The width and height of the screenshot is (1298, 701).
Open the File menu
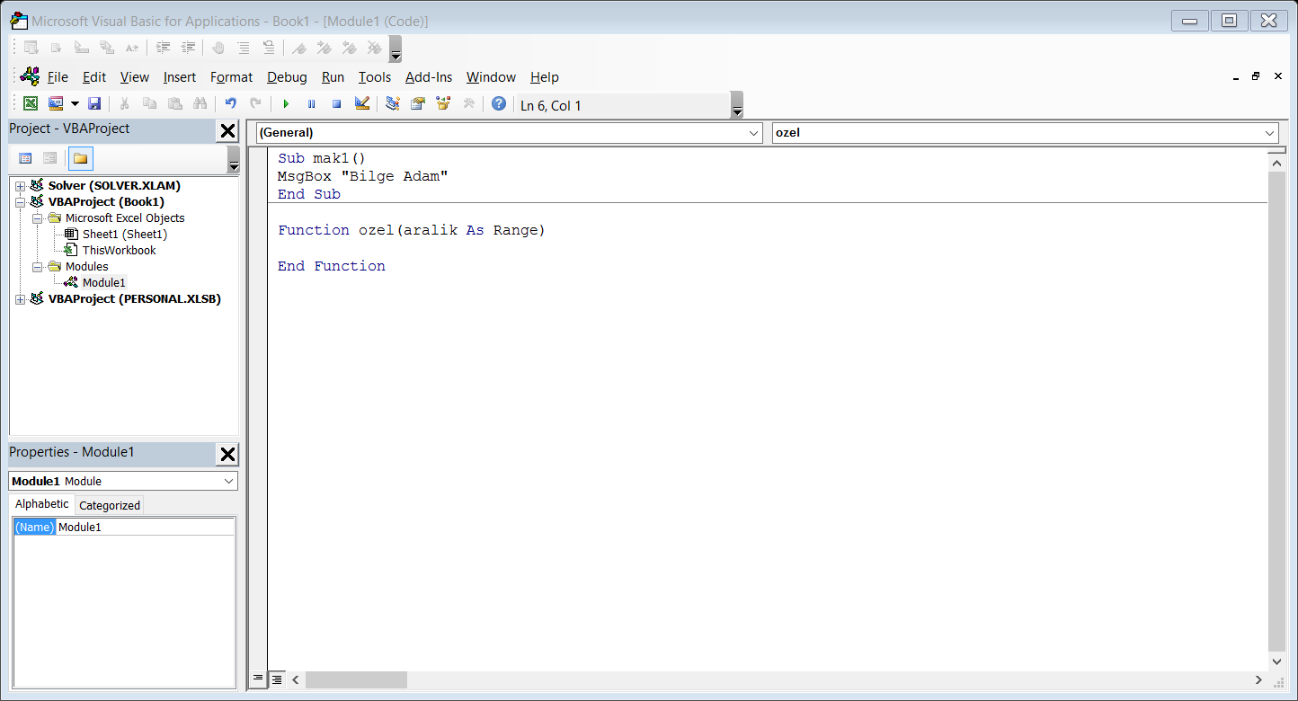tap(58, 77)
